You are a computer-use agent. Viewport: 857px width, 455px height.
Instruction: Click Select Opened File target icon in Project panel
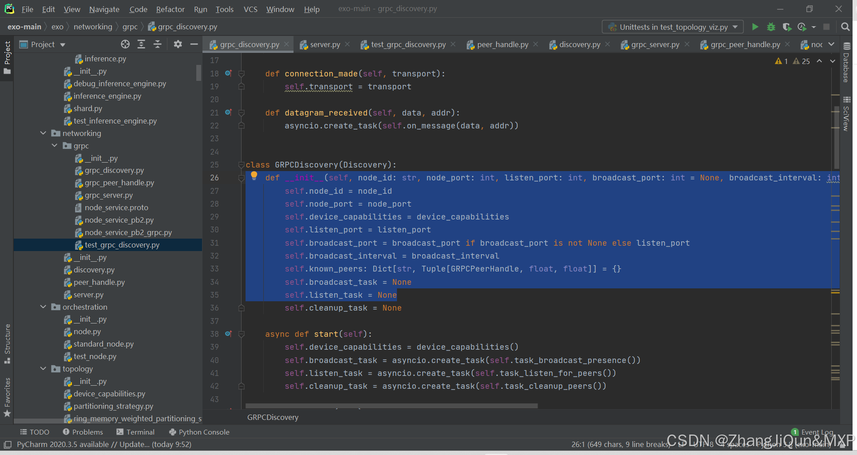pyautogui.click(x=125, y=44)
